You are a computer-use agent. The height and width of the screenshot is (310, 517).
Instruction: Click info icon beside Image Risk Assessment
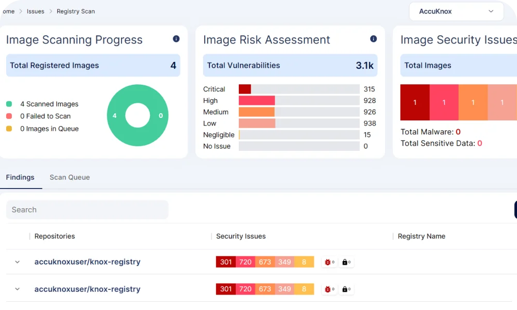tap(373, 39)
